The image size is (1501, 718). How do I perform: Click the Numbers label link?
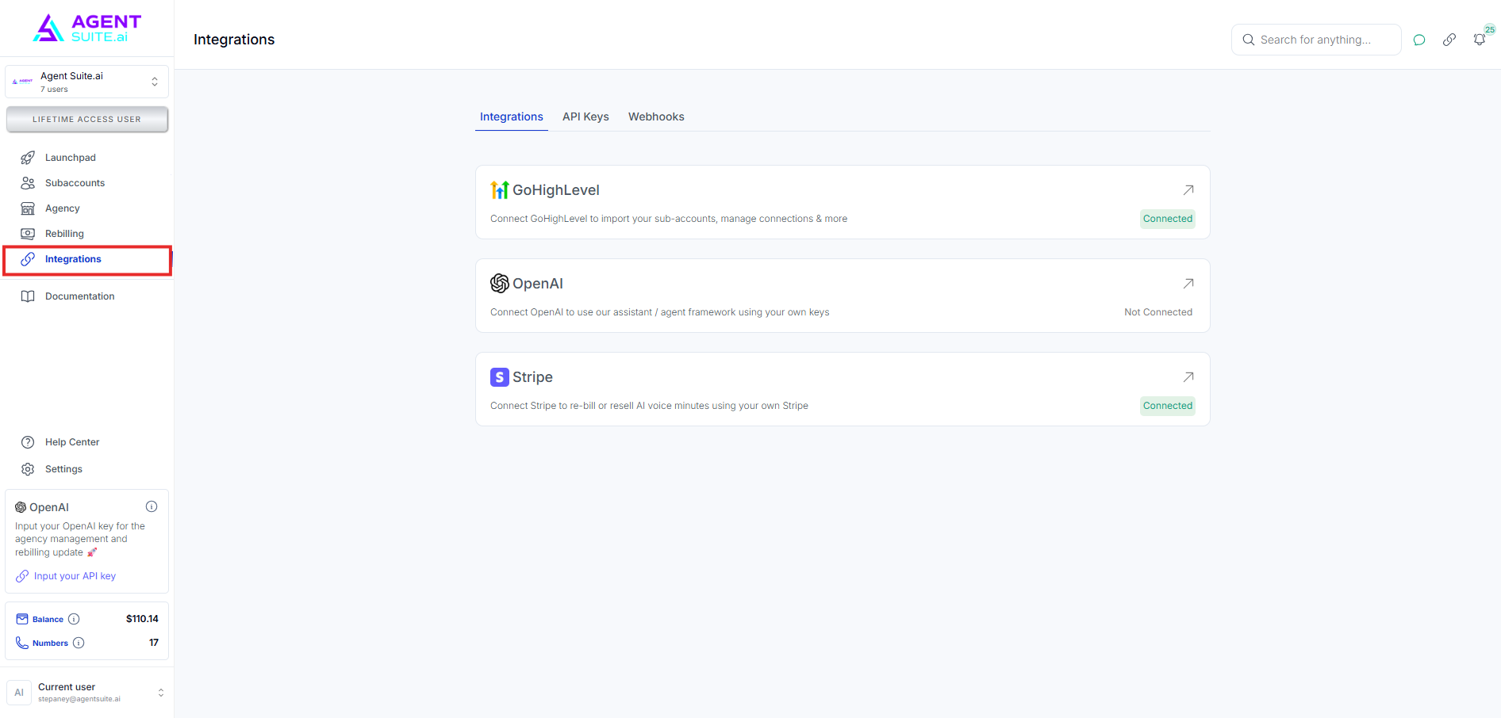click(x=50, y=644)
